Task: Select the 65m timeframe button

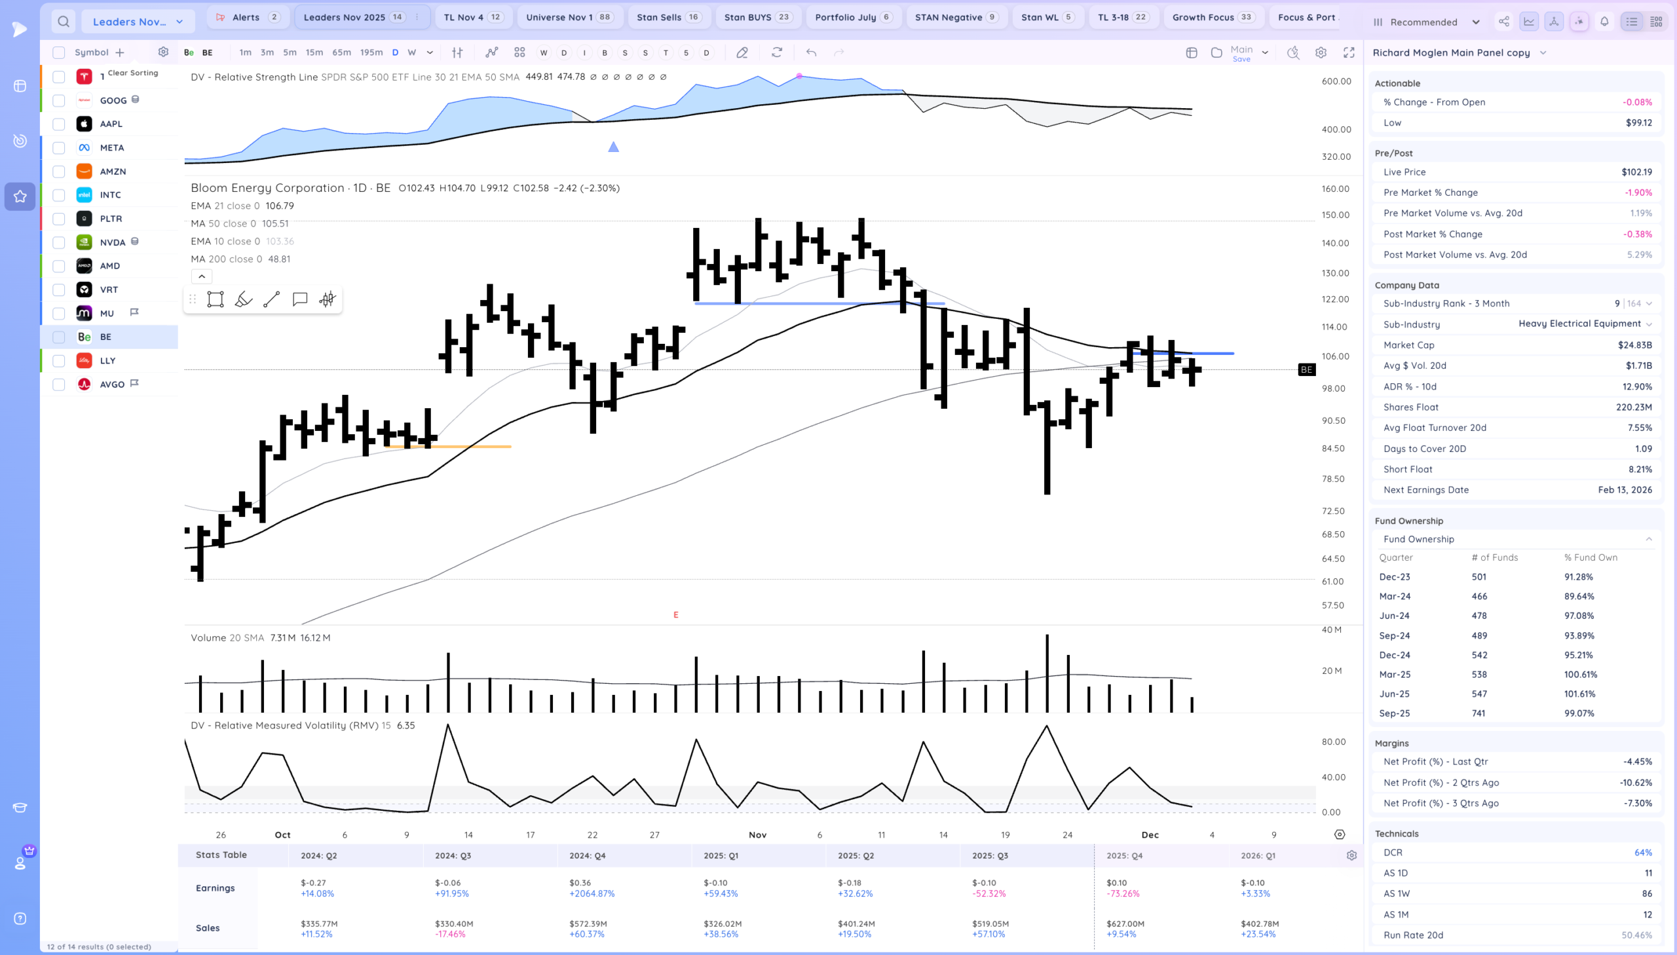Action: [341, 52]
